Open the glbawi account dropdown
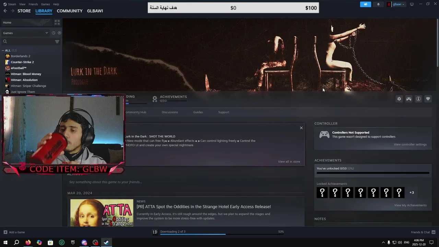Viewport: 439px width, 247px height. 396,4
